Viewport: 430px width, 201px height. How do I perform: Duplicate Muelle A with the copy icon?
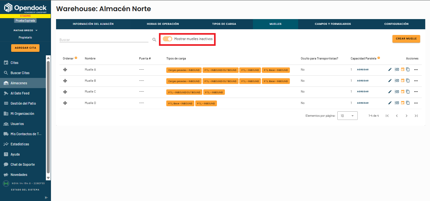click(408, 70)
